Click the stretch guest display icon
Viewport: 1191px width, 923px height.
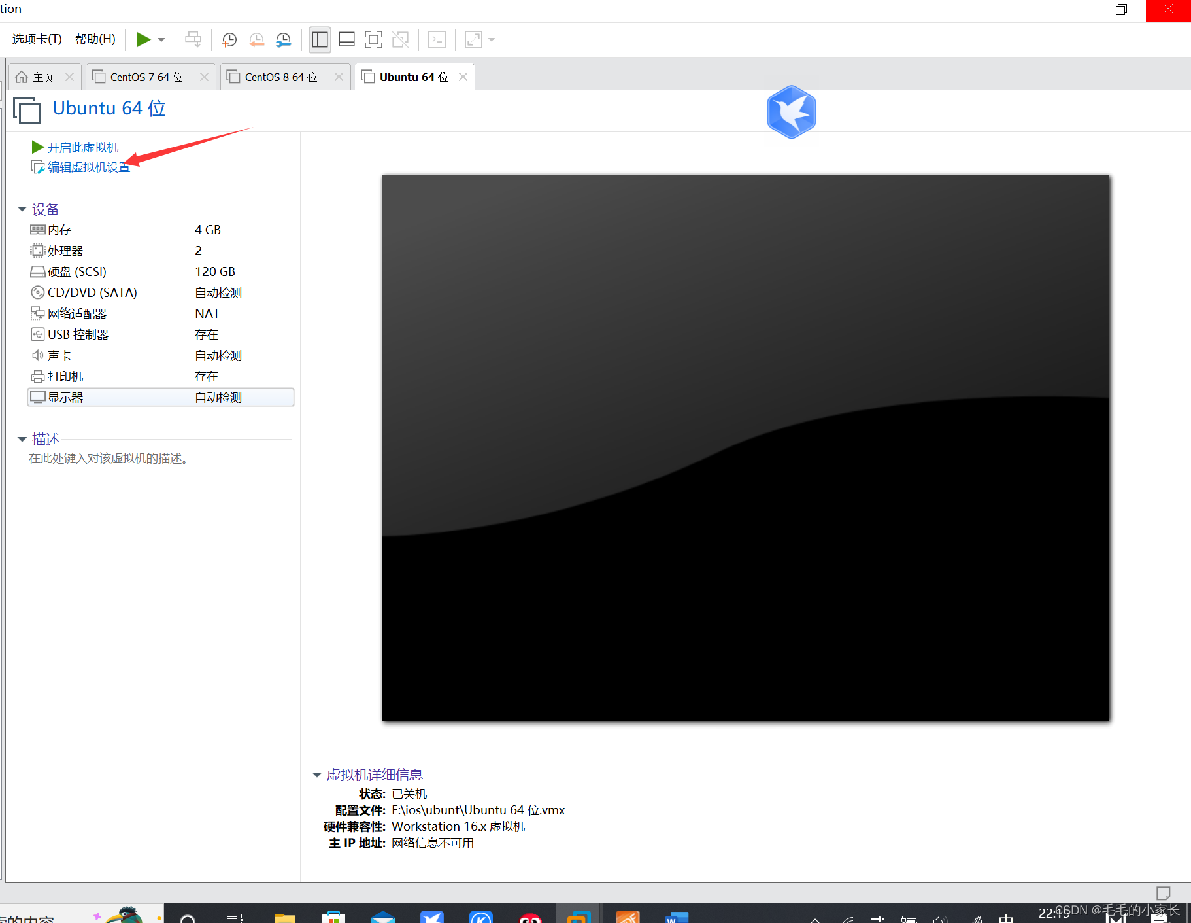click(x=473, y=40)
